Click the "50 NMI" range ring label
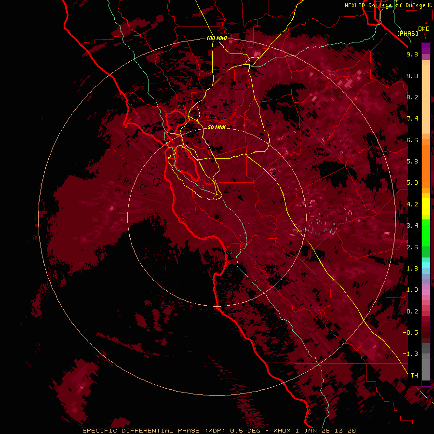Screen dimensions: 434x434 click(x=217, y=127)
